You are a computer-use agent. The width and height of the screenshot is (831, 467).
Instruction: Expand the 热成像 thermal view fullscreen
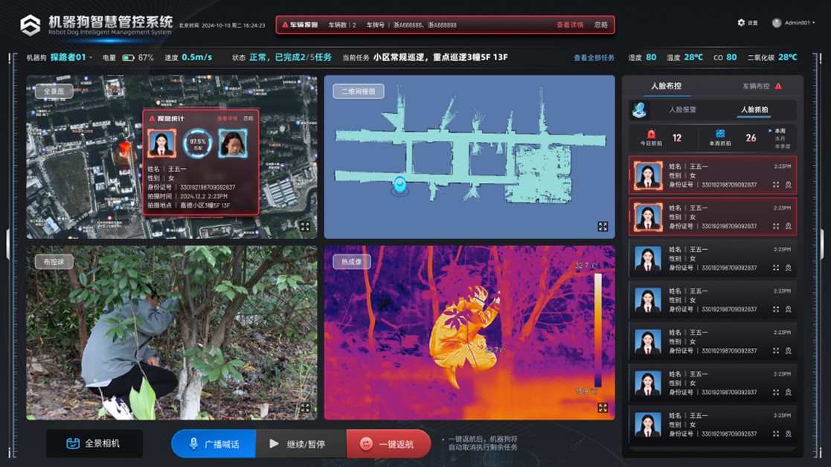pyautogui.click(x=603, y=408)
